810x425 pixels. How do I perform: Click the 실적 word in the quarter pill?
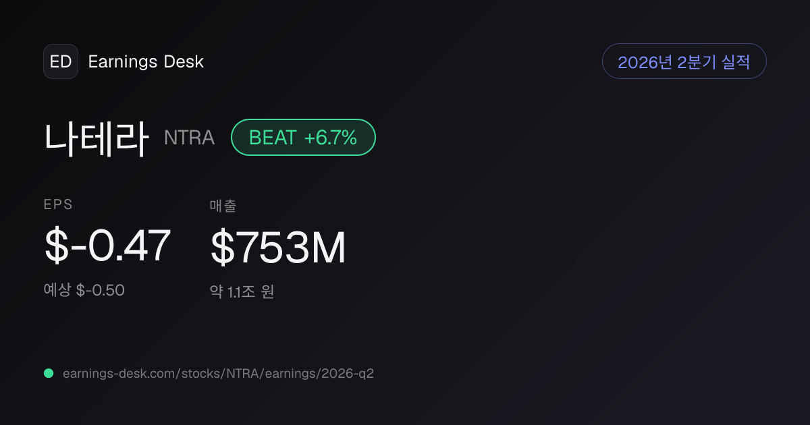(736, 62)
